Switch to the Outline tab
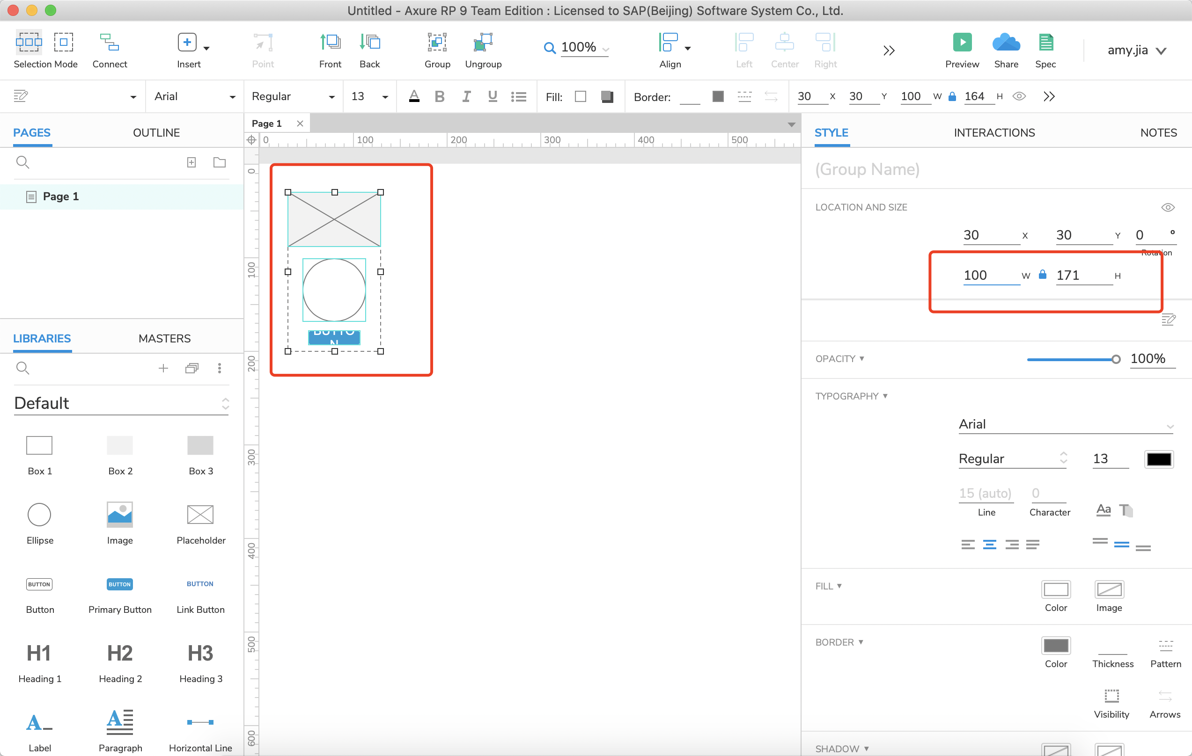The image size is (1192, 756). [x=156, y=132]
